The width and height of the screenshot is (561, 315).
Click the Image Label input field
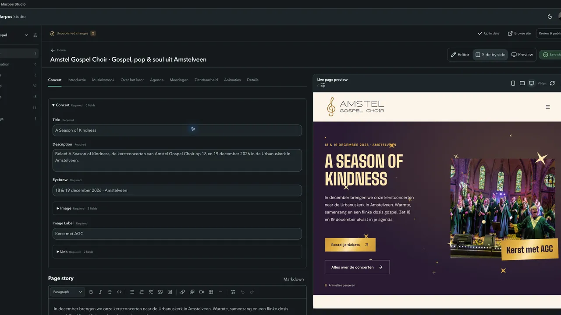(x=177, y=234)
